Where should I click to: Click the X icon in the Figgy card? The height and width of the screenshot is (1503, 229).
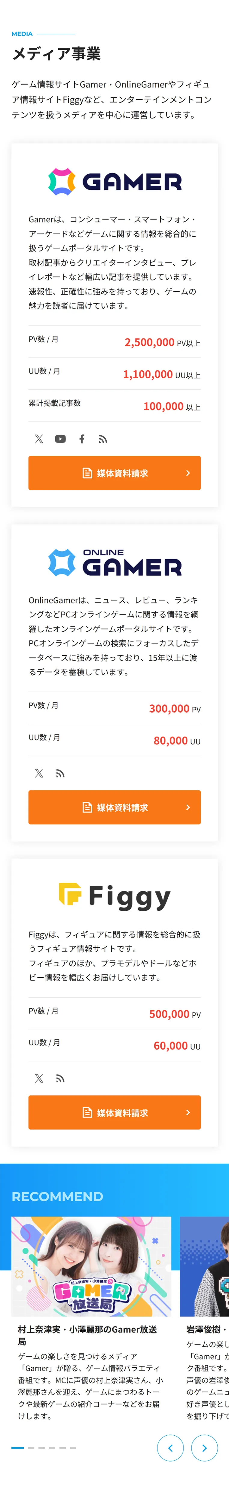(39, 1078)
